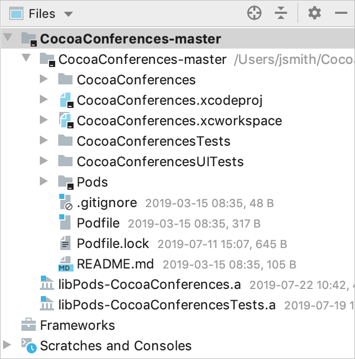Select the CocoaConferencesUITests folder

pyautogui.click(x=160, y=162)
